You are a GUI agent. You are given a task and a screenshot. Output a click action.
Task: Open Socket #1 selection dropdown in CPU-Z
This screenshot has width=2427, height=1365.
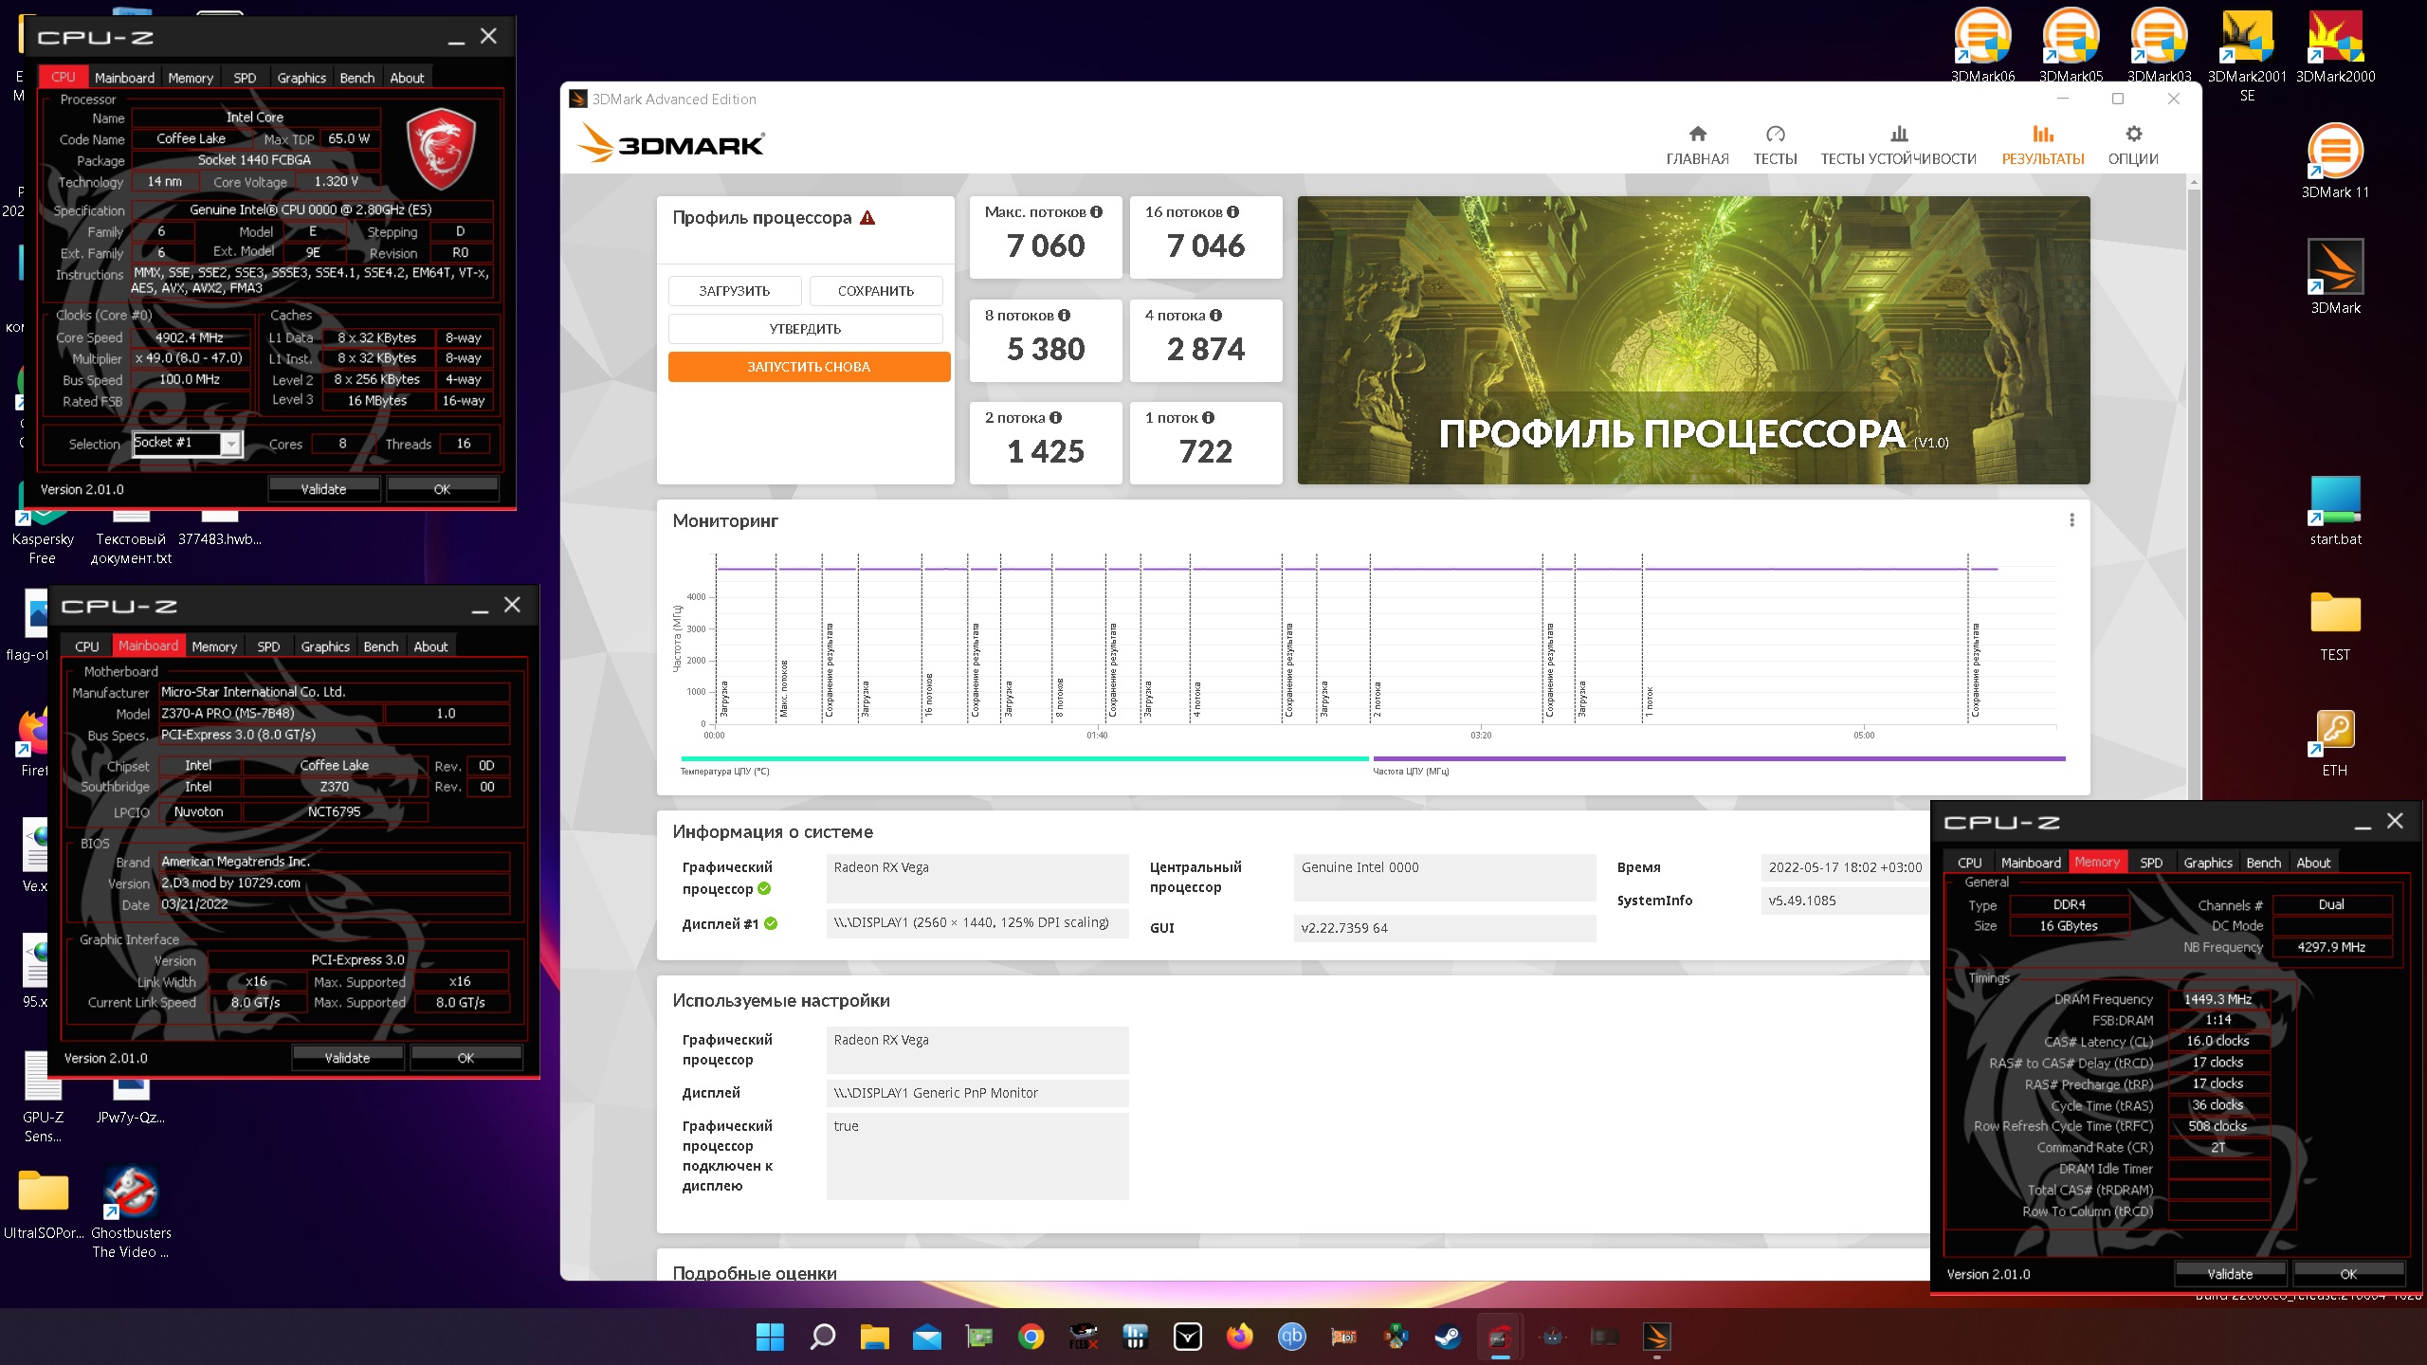pos(188,444)
